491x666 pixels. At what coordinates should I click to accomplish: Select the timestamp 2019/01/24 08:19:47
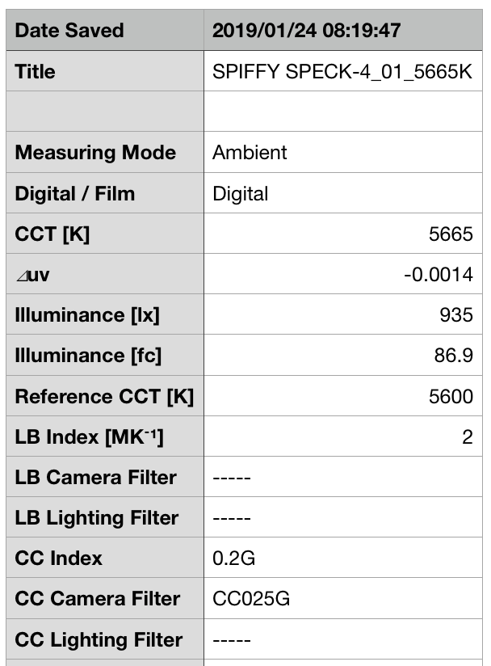(x=307, y=31)
